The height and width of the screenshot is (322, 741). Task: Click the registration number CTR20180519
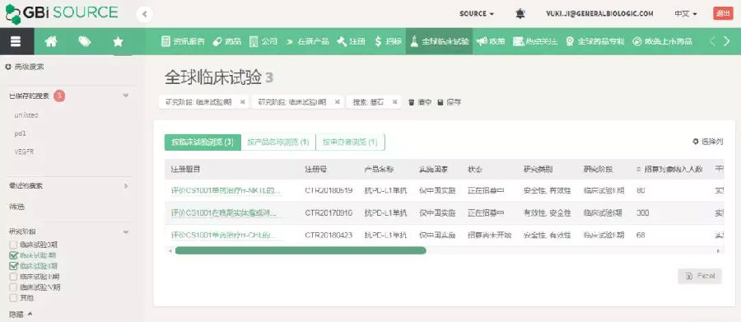point(329,191)
